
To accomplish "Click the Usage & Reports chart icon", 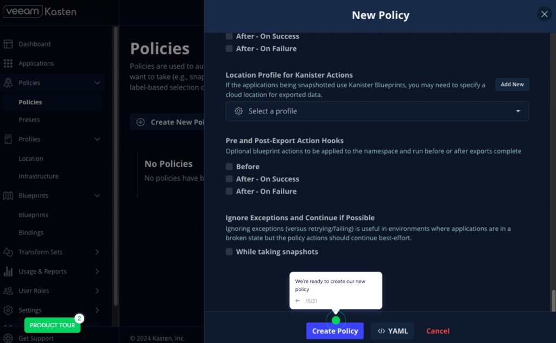I will pyautogui.click(x=8, y=271).
